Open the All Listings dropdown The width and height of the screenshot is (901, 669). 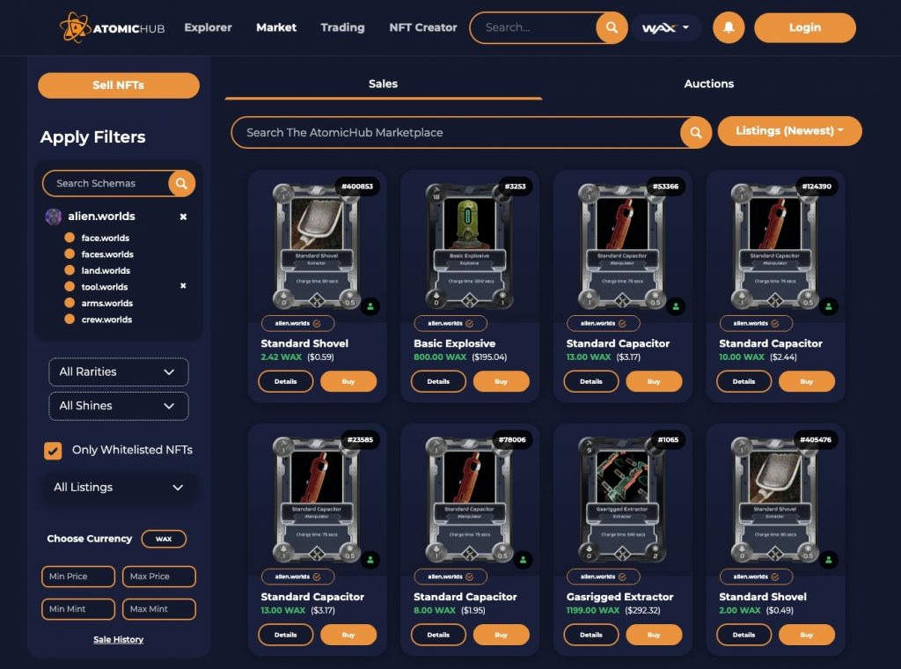point(119,488)
